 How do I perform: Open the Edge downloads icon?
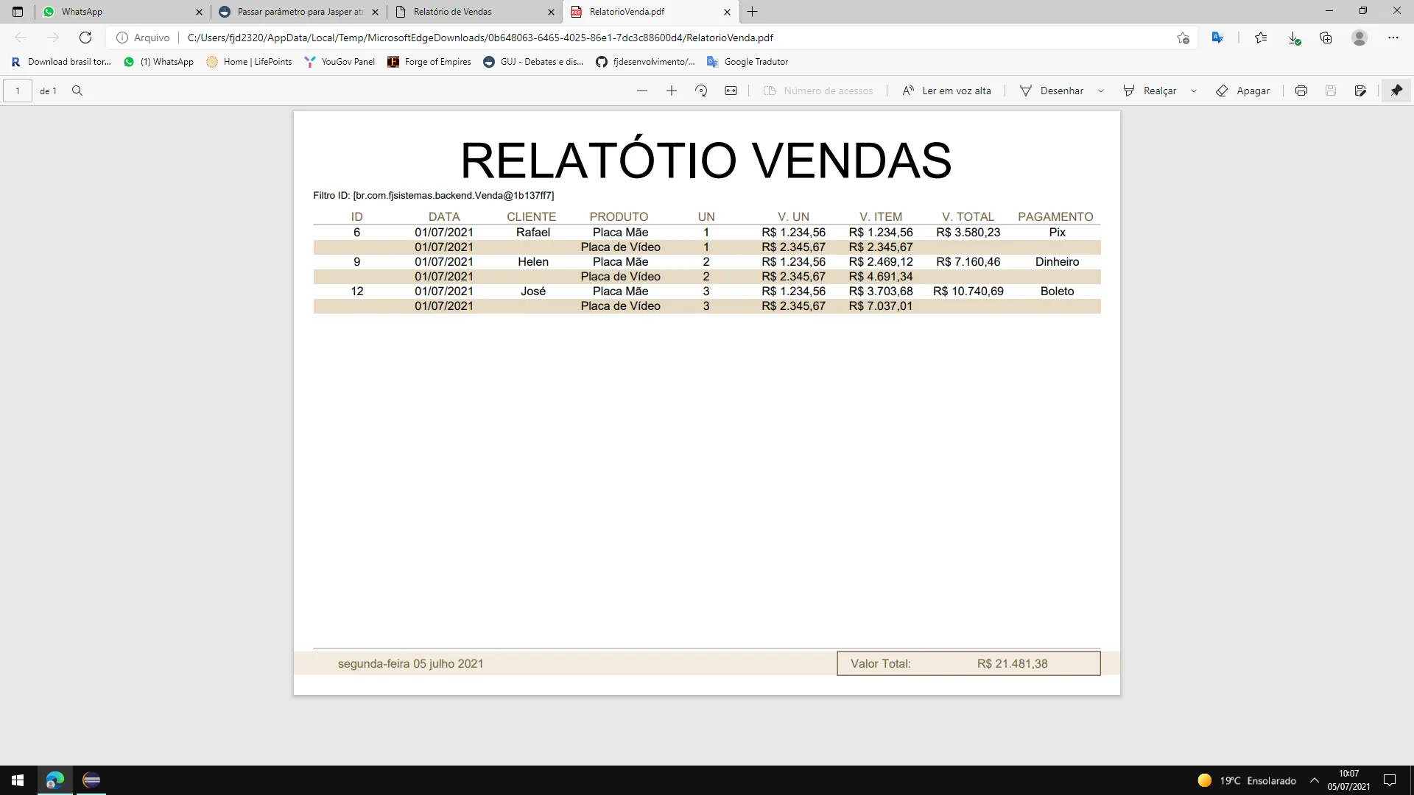point(1294,38)
